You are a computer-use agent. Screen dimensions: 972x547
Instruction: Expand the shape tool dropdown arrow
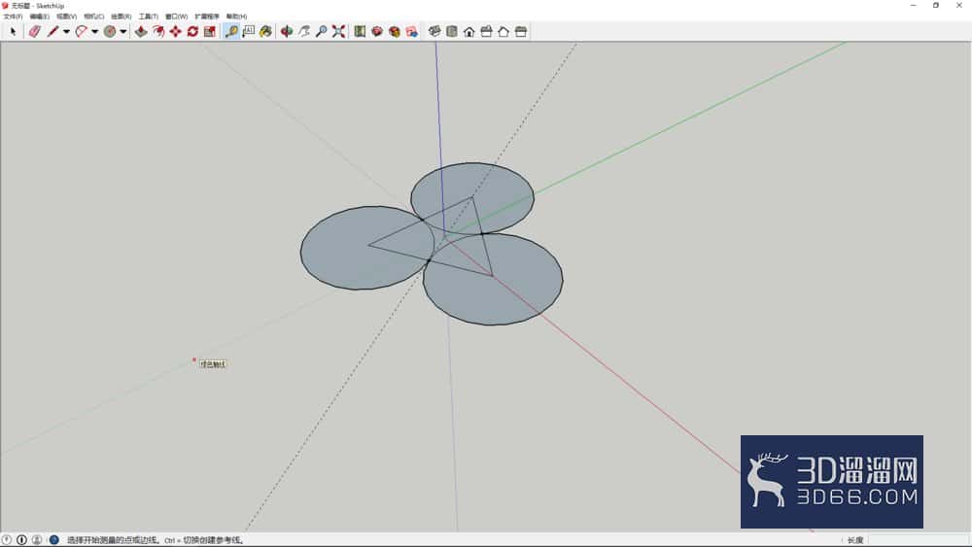coord(123,32)
